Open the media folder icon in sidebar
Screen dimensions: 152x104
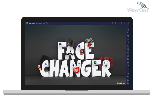128,56
